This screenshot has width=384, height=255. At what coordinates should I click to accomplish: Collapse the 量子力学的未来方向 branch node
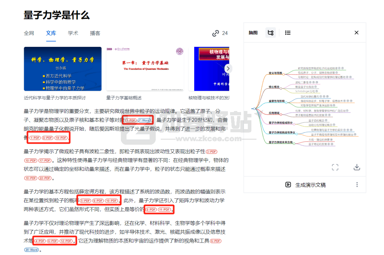tap(294, 144)
